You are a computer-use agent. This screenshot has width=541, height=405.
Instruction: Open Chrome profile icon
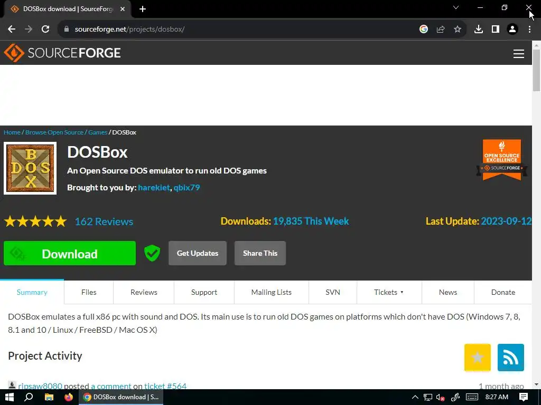point(512,30)
